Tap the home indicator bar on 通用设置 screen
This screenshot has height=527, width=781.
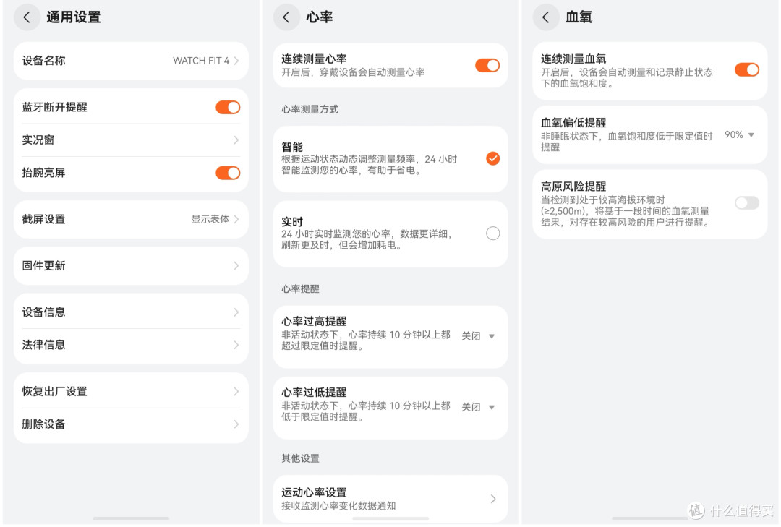point(131,518)
